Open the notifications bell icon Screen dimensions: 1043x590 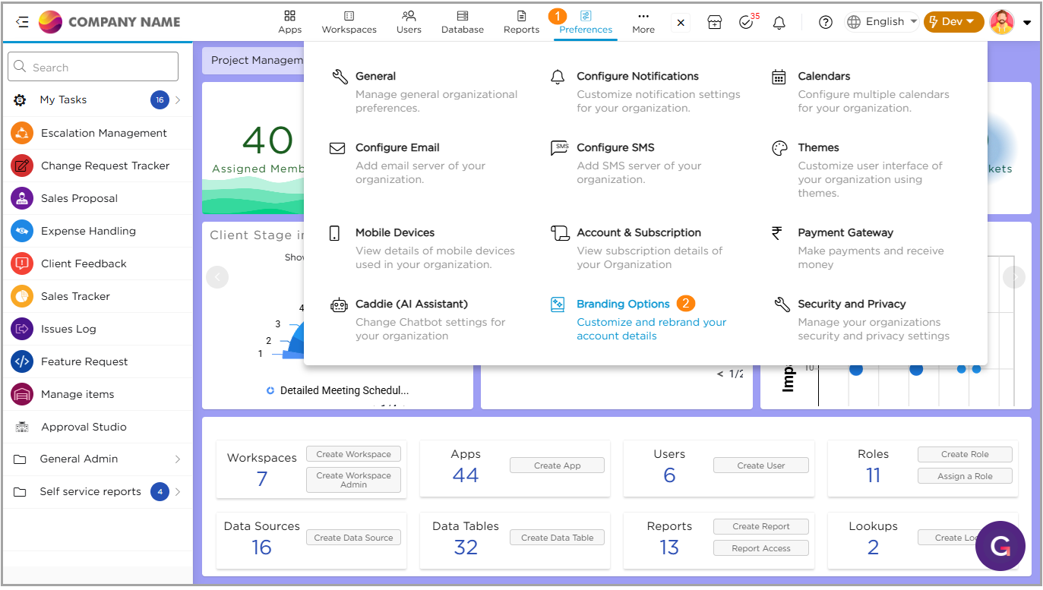(x=779, y=23)
